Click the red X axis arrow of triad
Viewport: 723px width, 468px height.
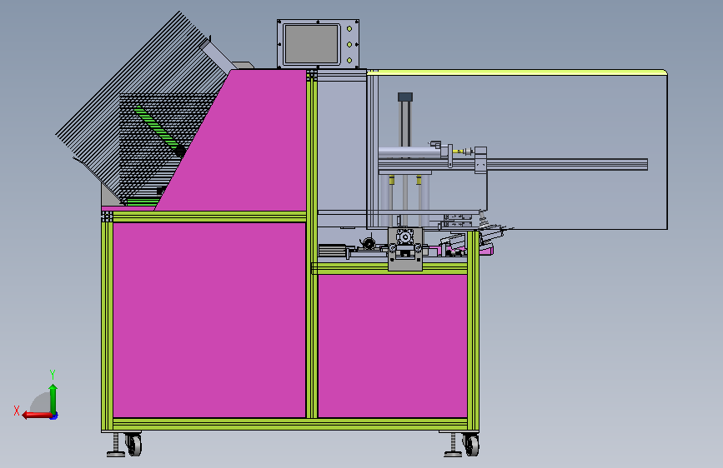38,416
